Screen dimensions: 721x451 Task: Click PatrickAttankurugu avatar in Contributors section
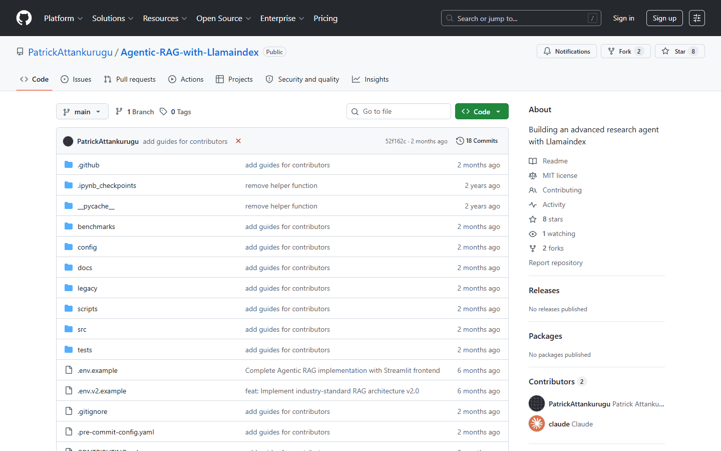tap(537, 403)
